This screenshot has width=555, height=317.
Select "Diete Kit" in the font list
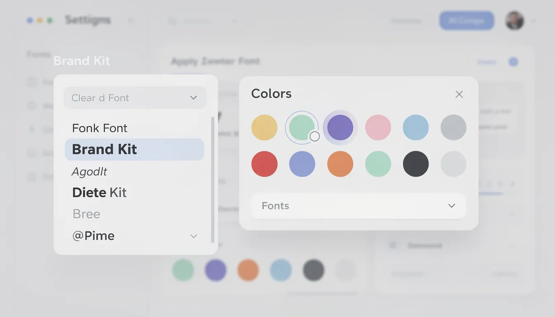coord(99,192)
